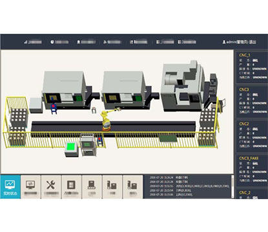Open the bell alarm menu item
Image resolution: width=268 pixels, height=232 pixels.
(x=86, y=42)
